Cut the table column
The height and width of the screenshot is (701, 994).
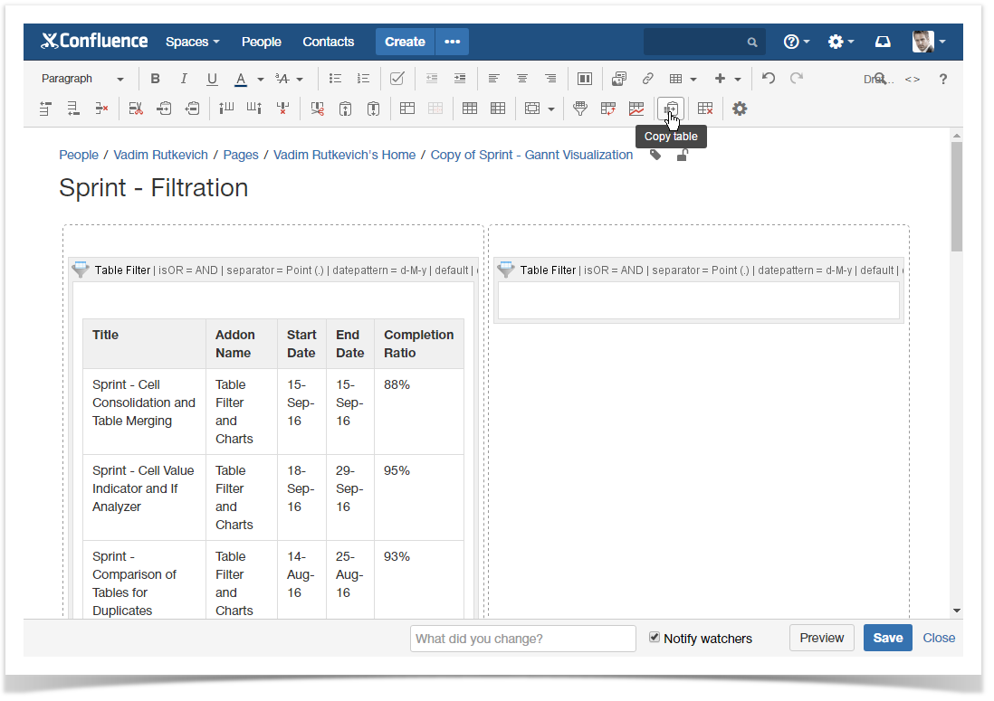317,109
